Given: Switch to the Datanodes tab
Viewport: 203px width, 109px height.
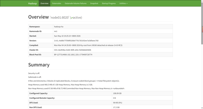Looking at the screenshot, I should [56, 3].
